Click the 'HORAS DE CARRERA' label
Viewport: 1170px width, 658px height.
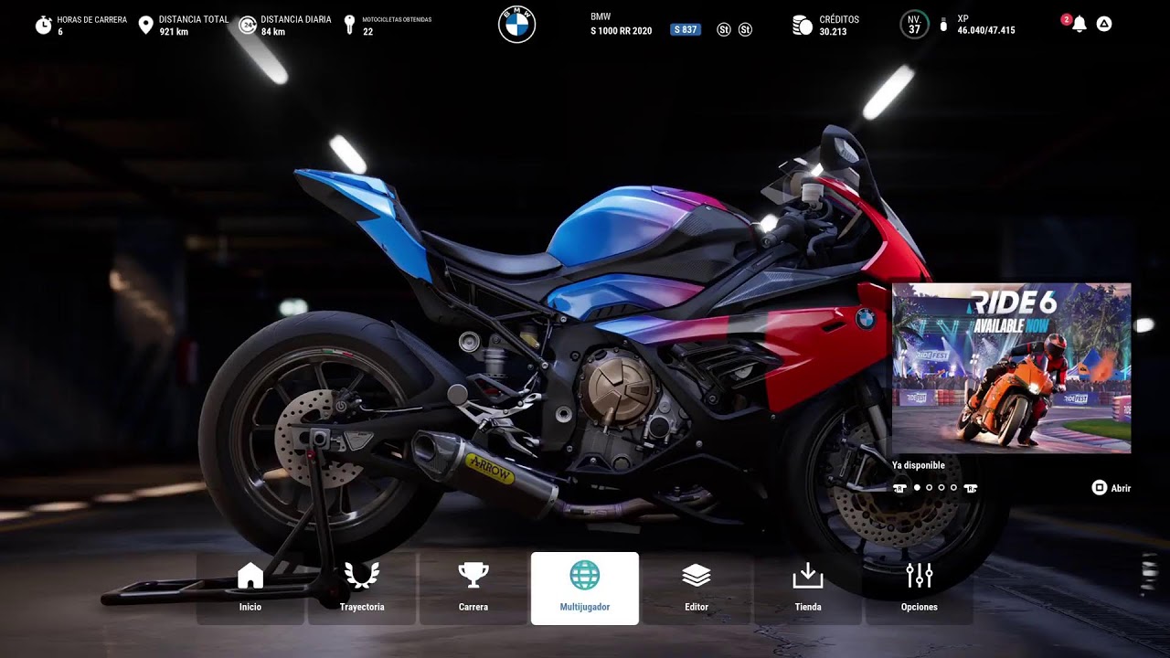coord(92,19)
